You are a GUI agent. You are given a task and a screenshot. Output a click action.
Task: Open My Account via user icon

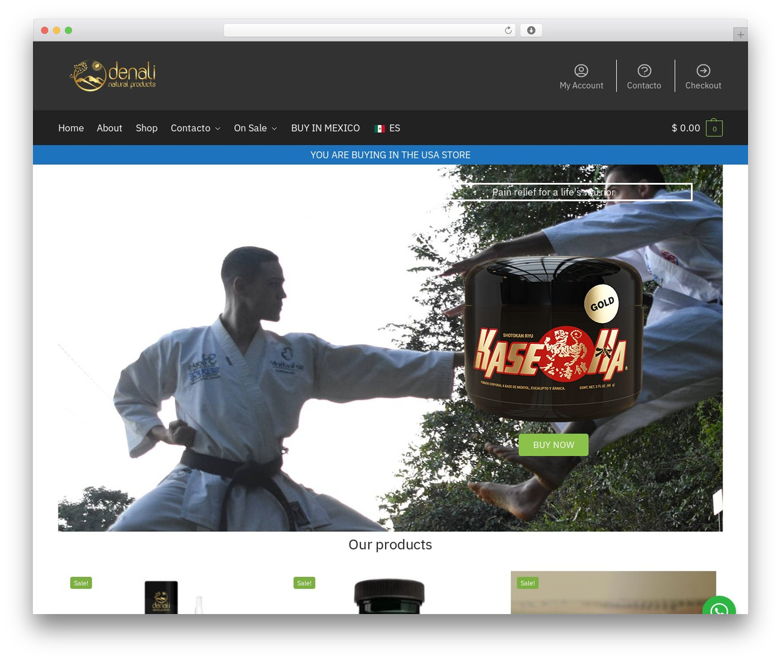click(x=581, y=71)
